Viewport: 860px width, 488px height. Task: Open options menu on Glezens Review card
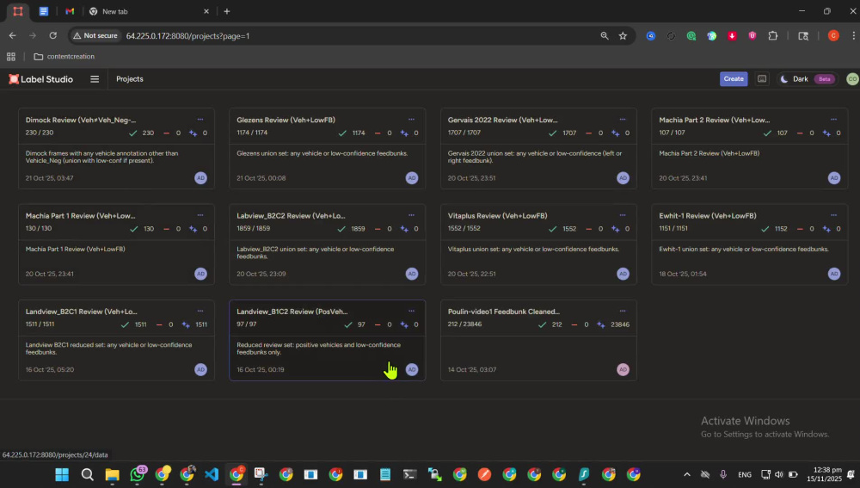click(411, 119)
